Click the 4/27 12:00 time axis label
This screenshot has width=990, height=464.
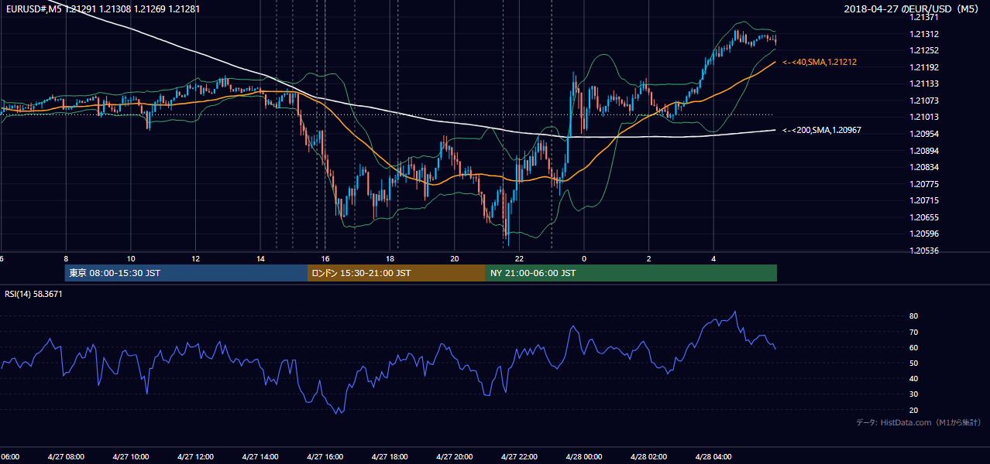pyautogui.click(x=195, y=457)
